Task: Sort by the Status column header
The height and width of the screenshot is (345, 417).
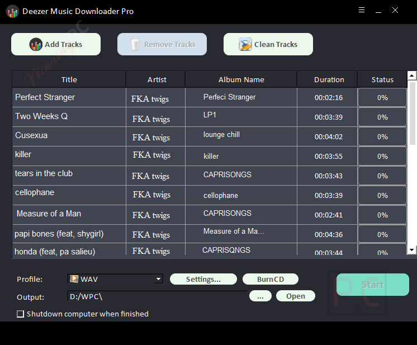Action: click(x=382, y=79)
